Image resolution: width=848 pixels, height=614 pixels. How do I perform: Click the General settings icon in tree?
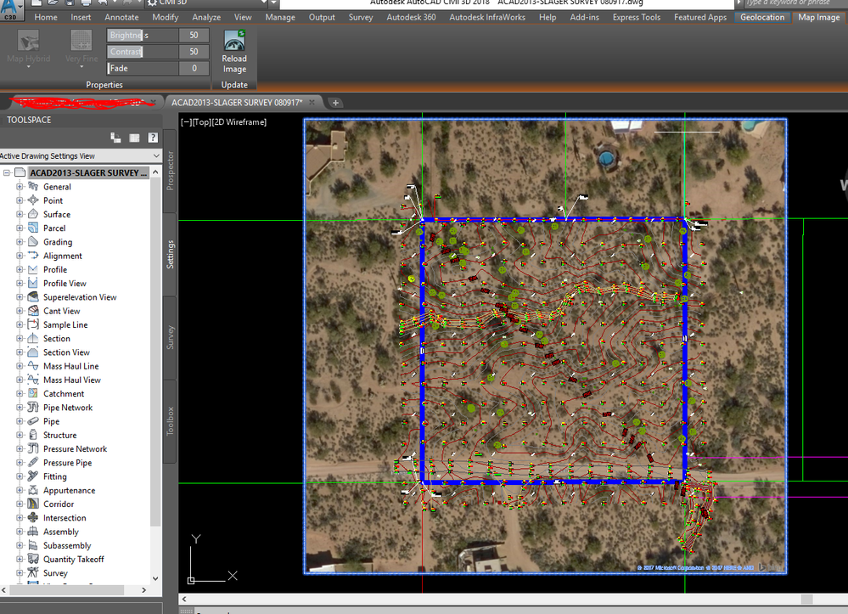[x=33, y=186]
